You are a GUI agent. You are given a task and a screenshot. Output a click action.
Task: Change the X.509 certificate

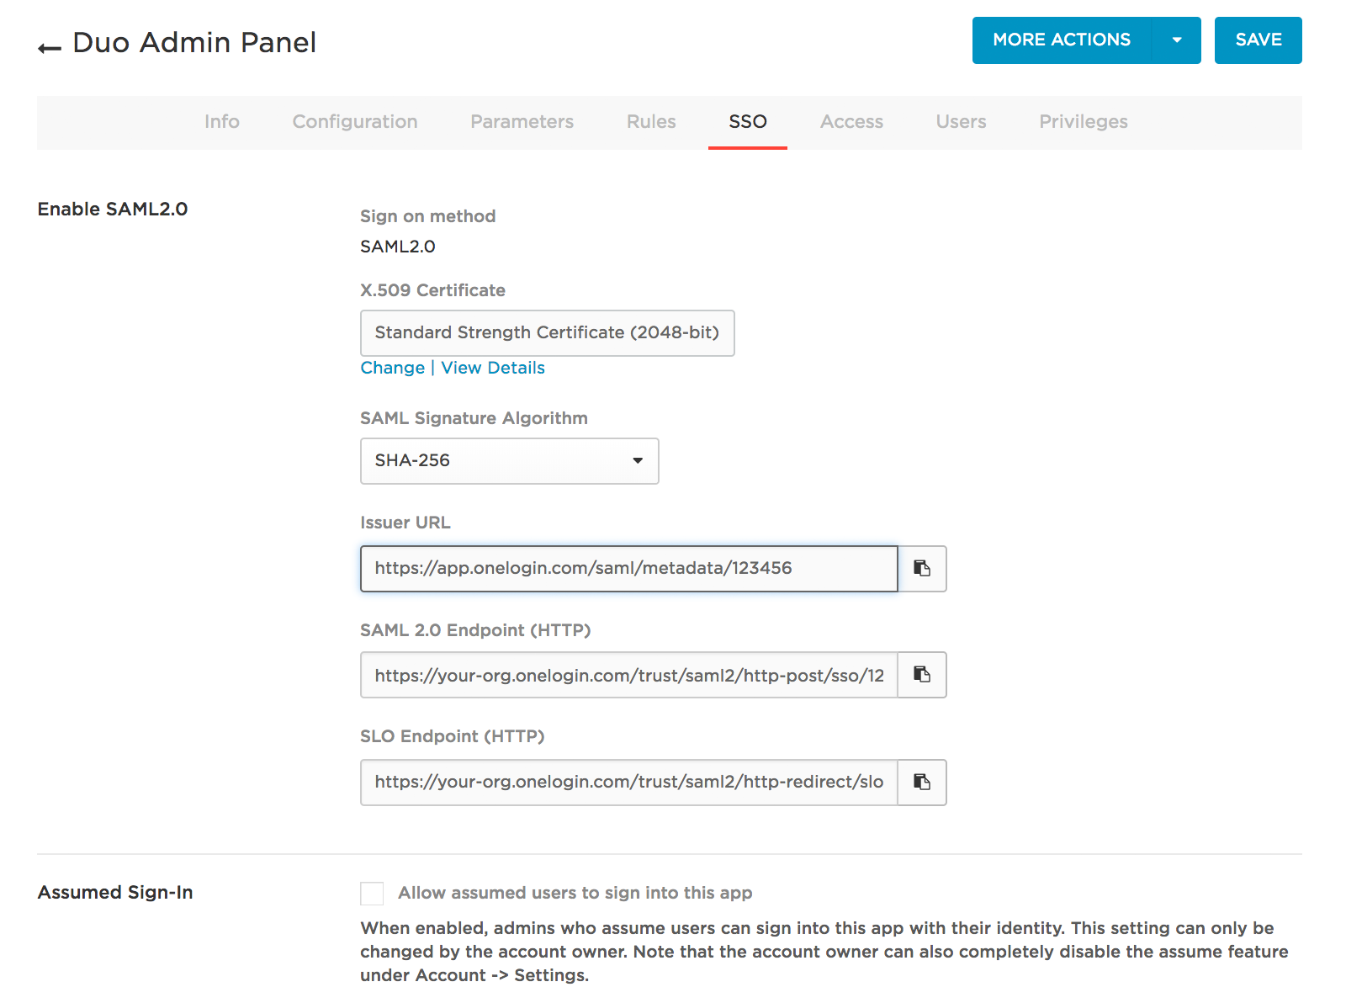click(392, 368)
